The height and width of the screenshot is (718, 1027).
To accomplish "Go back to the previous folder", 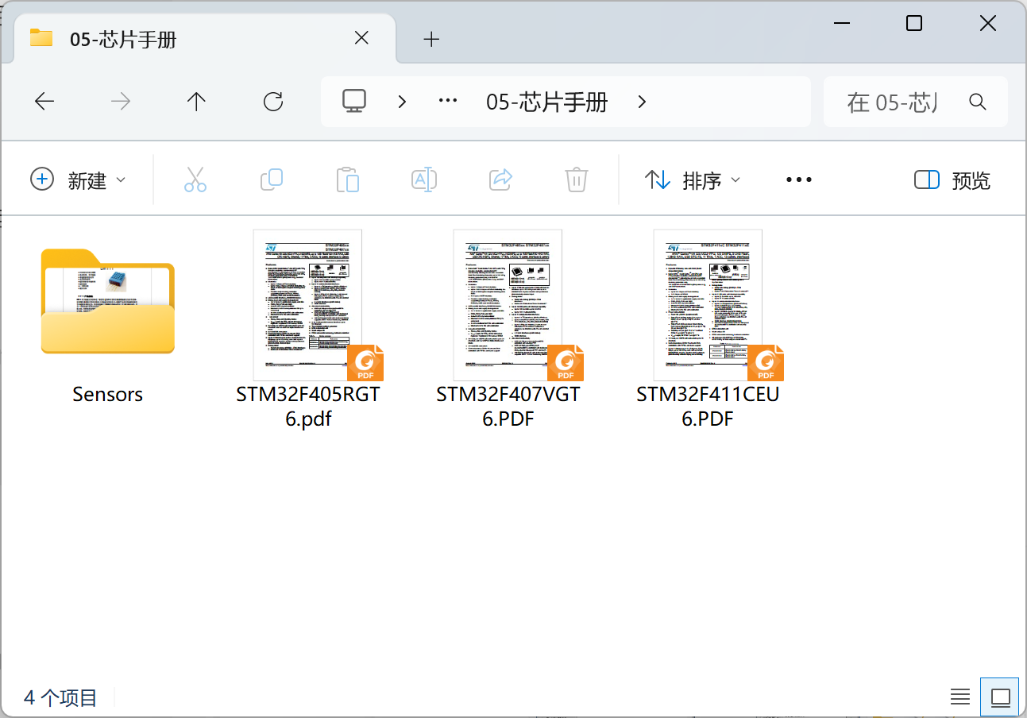I will (44, 101).
